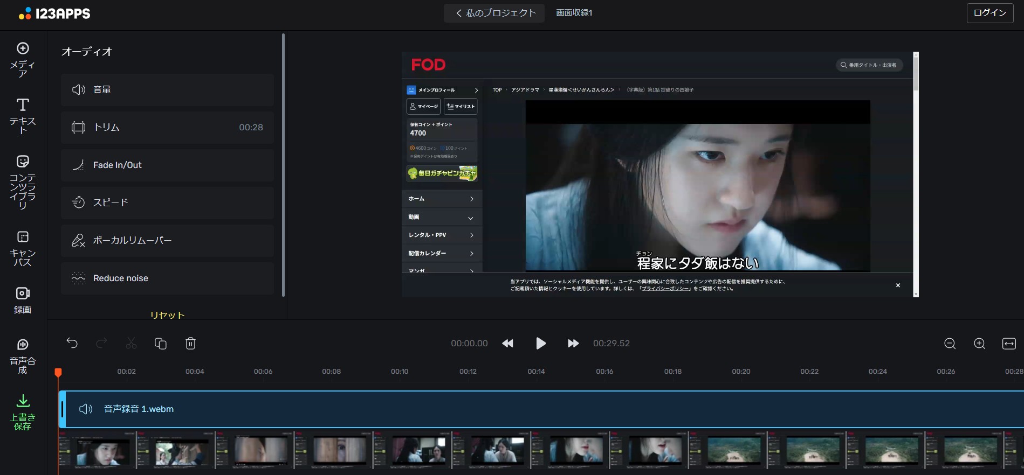This screenshot has width=1024, height=475.
Task: Click the リセット reset link
Action: [167, 315]
